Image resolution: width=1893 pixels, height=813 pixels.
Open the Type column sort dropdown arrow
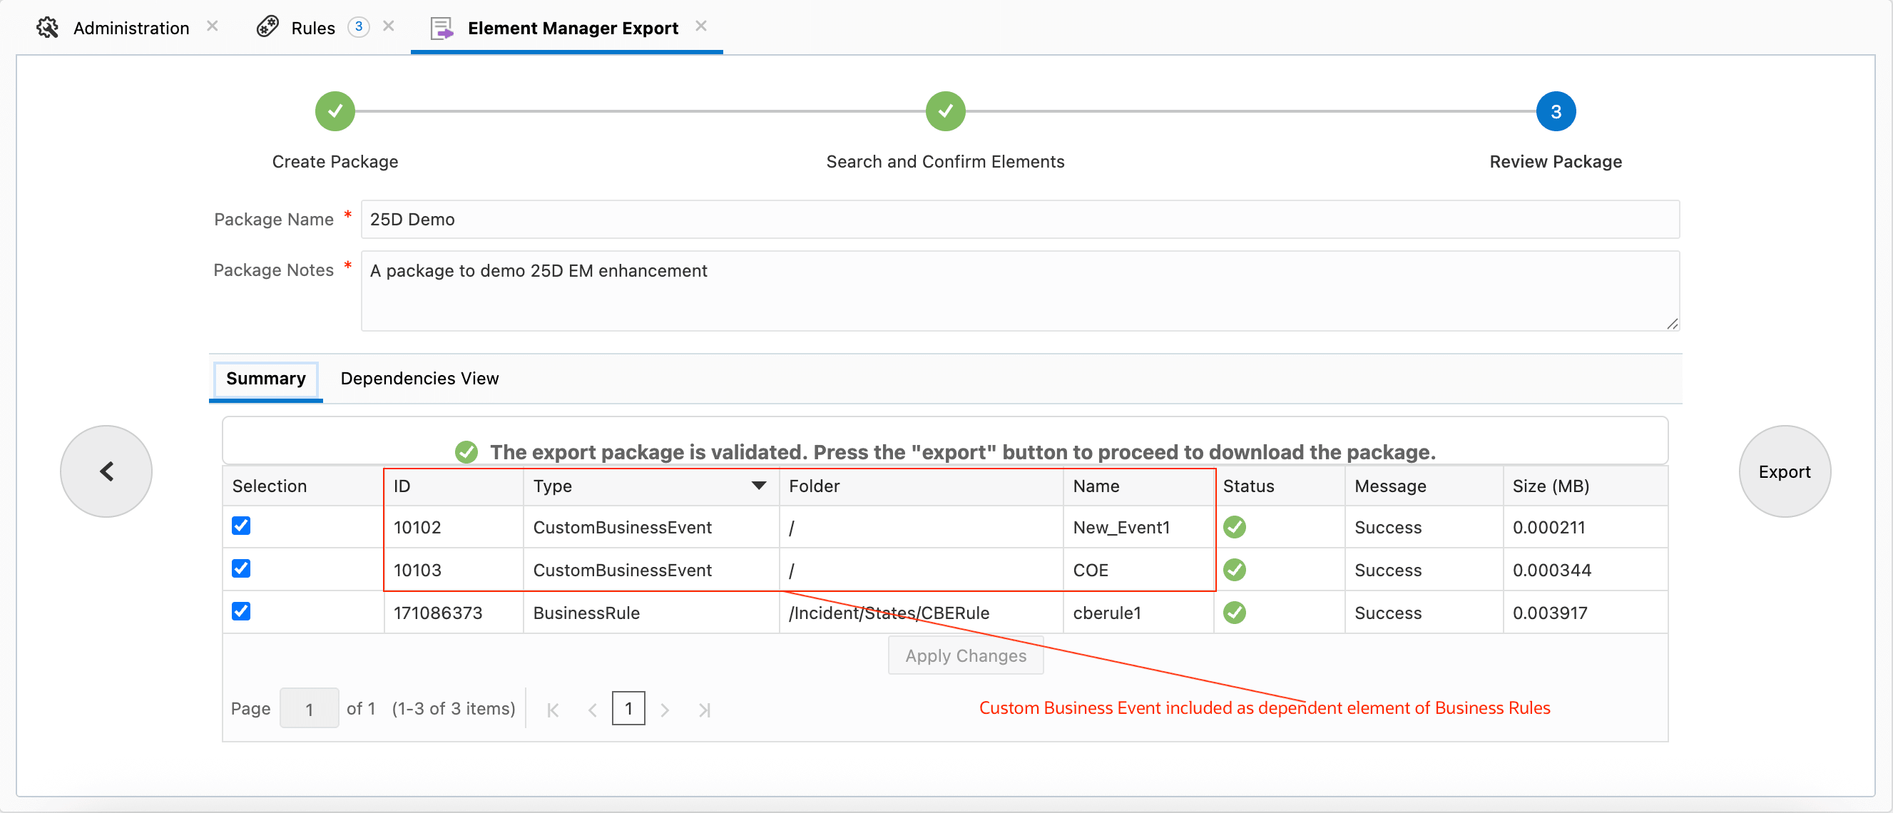tap(759, 486)
